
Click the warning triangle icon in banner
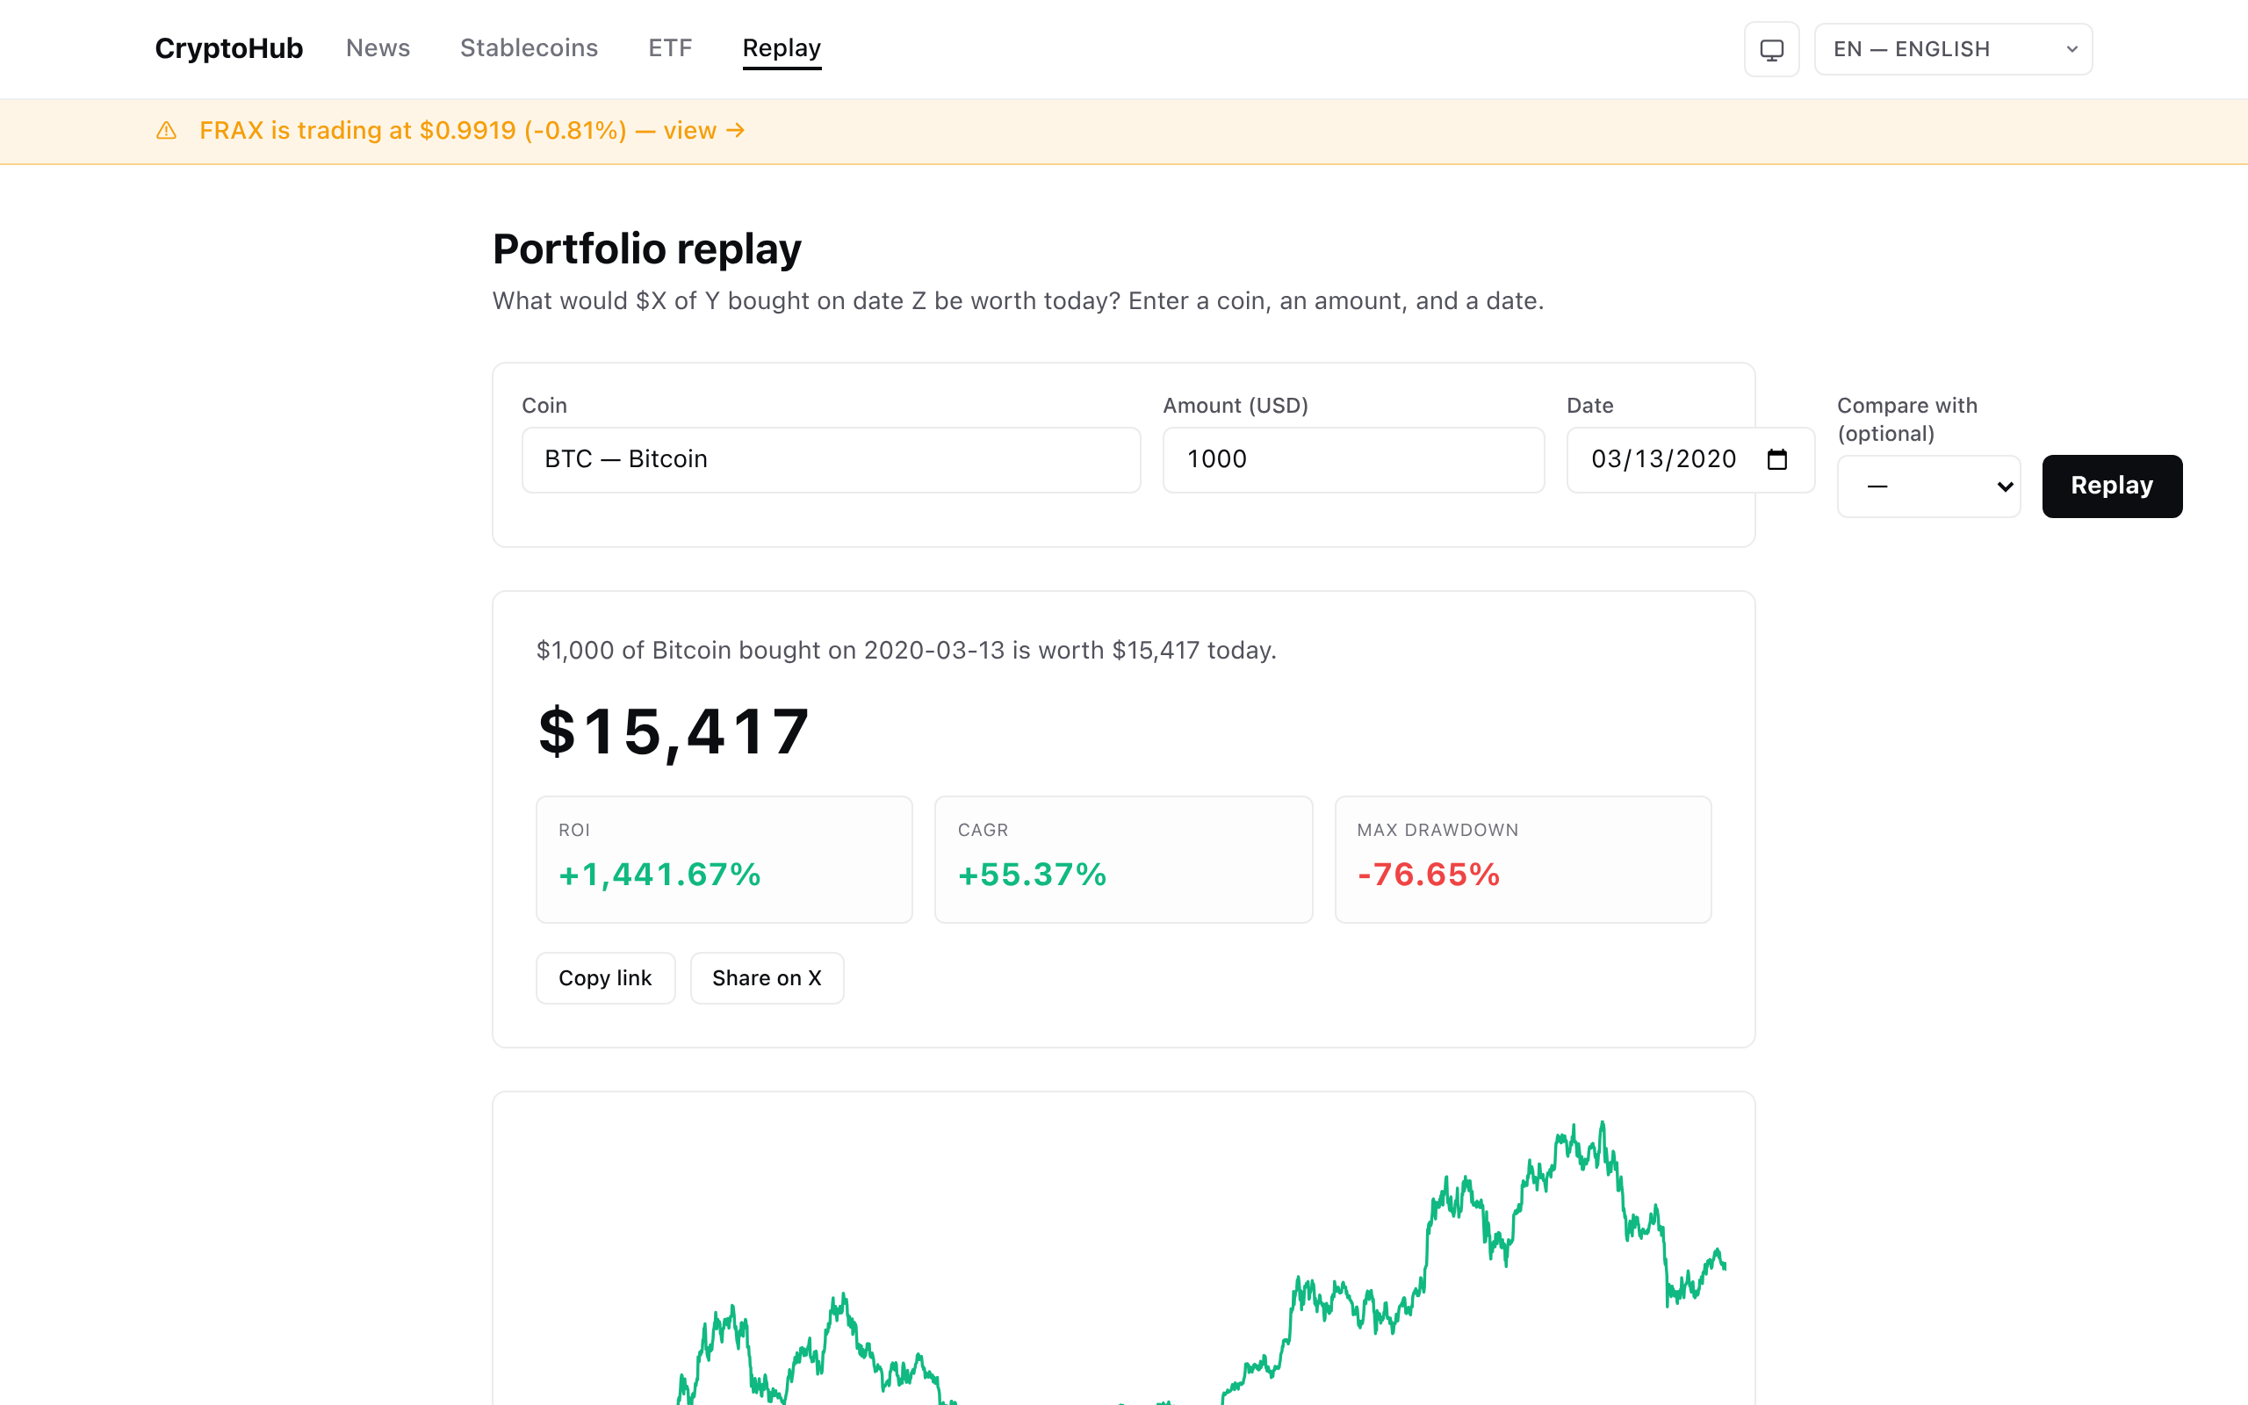(166, 131)
